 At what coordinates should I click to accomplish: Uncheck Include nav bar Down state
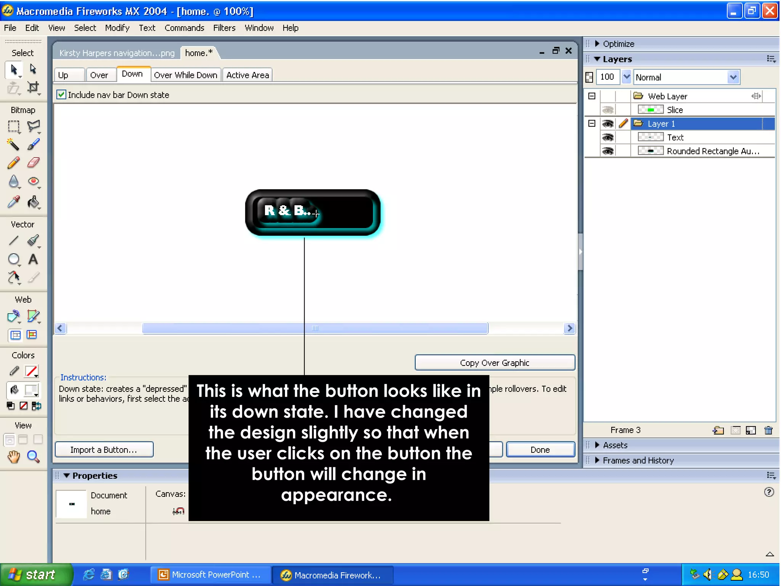[61, 95]
